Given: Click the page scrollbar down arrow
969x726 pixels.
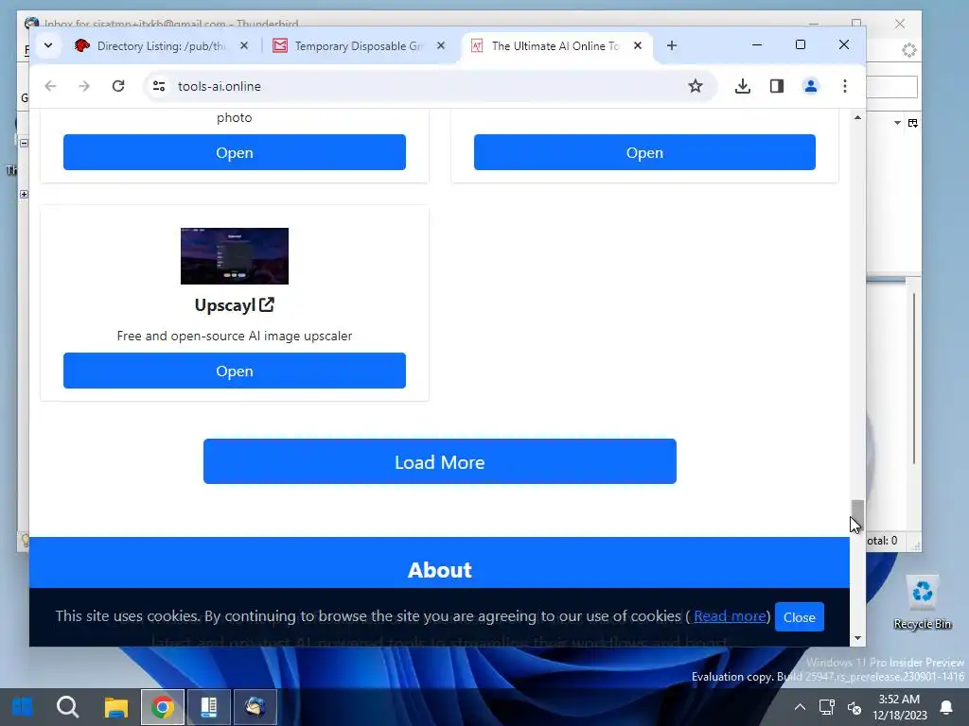Looking at the screenshot, I should click(x=857, y=638).
